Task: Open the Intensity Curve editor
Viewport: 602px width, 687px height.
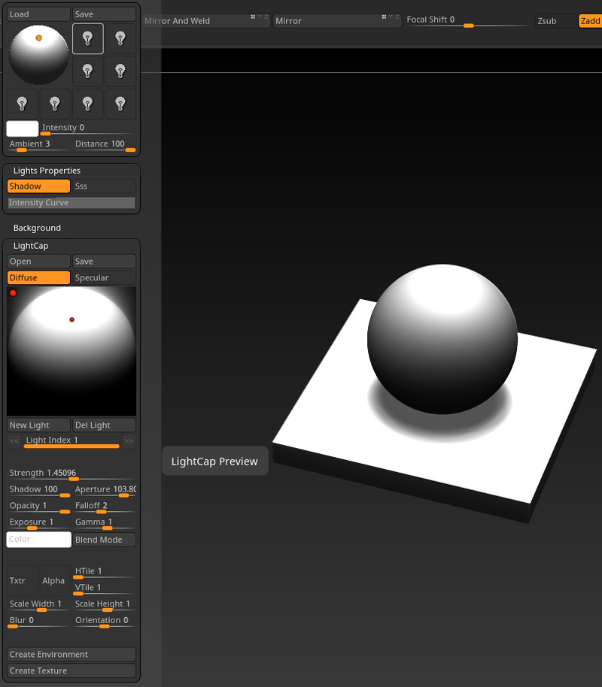Action: pos(71,203)
